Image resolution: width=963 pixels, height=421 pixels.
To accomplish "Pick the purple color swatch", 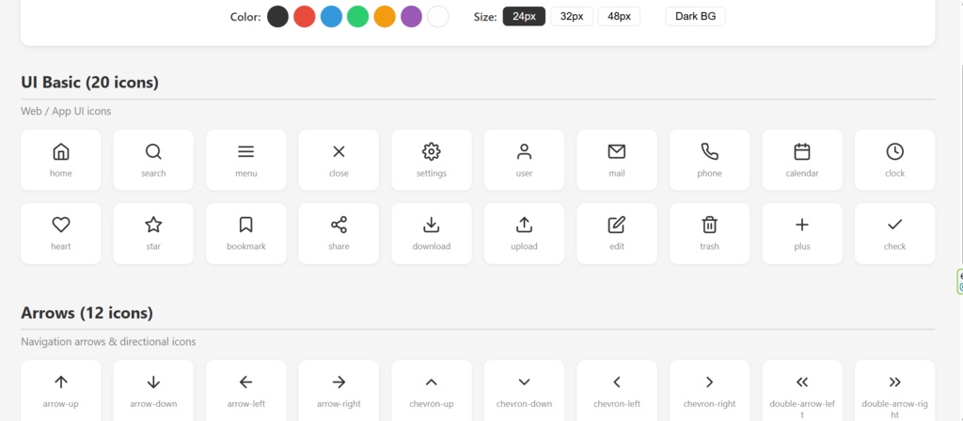I will pos(412,17).
